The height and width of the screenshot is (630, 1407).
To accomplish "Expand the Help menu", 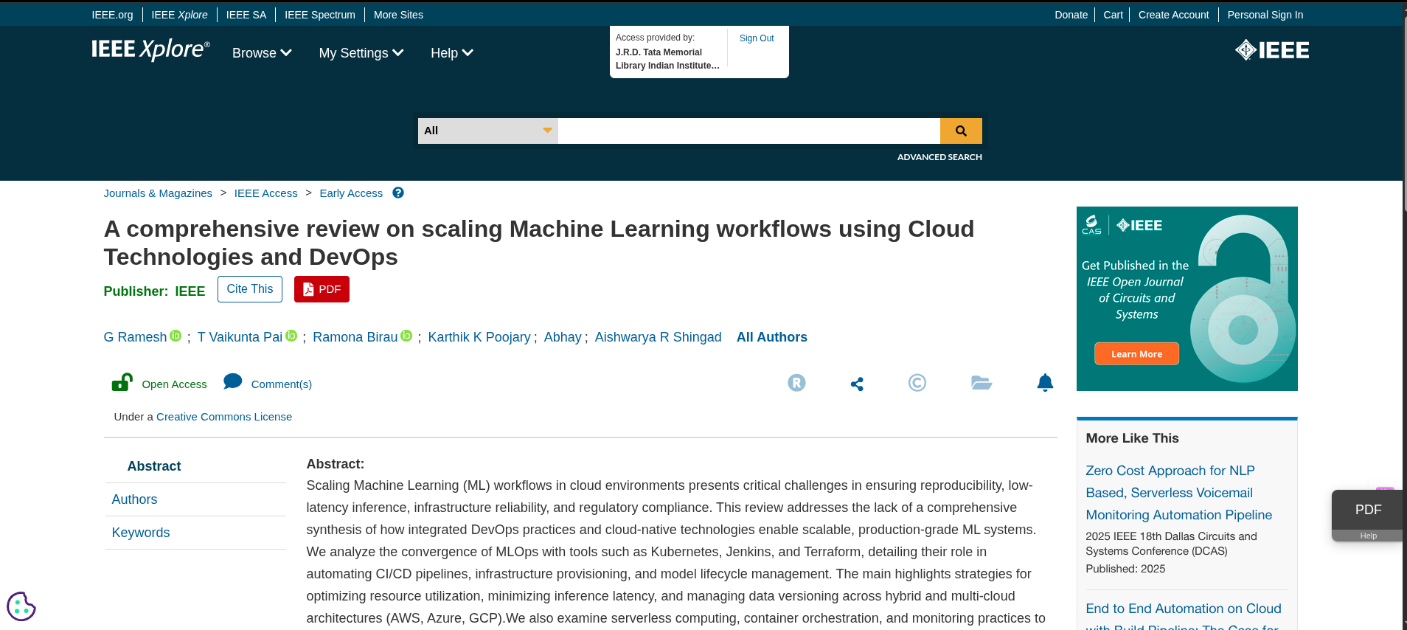I will (x=452, y=53).
